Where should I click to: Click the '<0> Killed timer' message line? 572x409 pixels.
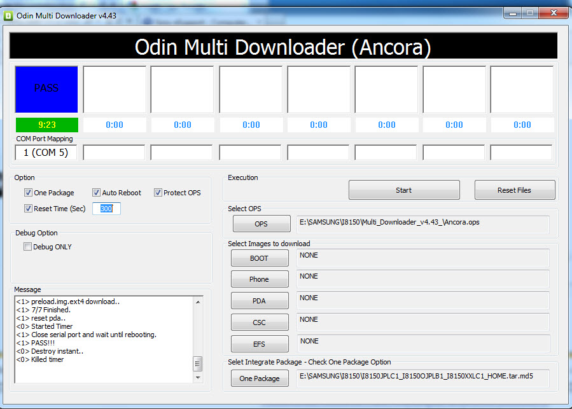pos(39,359)
